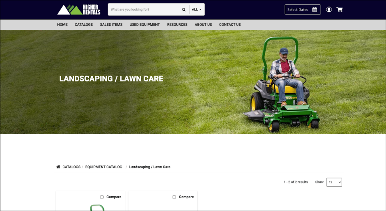
Task: Tick the second product's Compare checkbox
Action: coord(174,197)
